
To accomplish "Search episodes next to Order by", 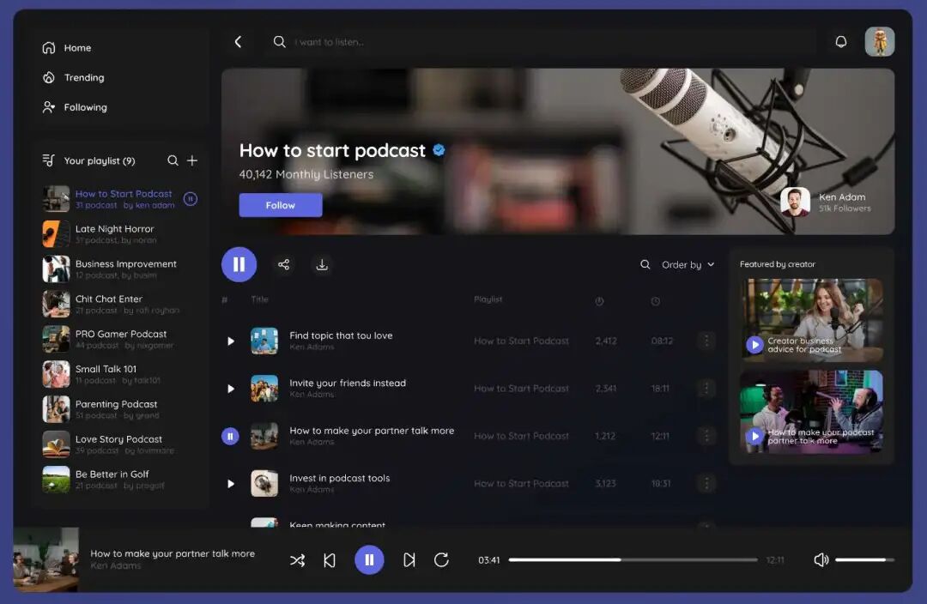I will tap(645, 264).
